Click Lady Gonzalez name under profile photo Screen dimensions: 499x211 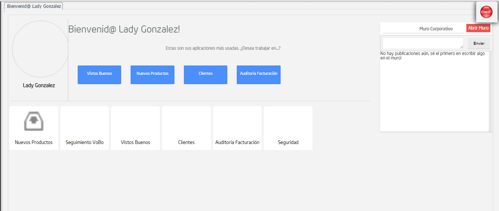pyautogui.click(x=39, y=86)
